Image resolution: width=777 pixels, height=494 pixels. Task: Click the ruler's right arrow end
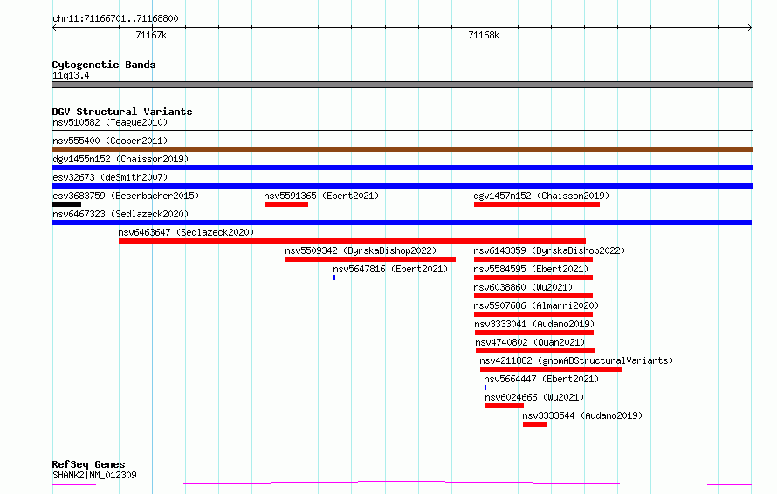[750, 28]
